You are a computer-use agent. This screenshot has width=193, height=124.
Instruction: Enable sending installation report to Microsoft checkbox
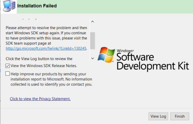7,74
